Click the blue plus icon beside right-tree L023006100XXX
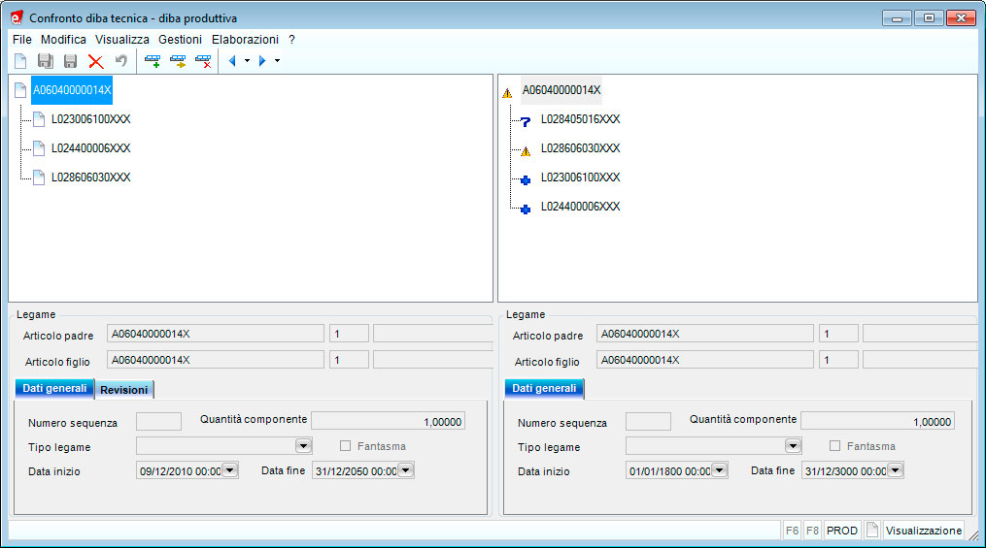 tap(526, 180)
